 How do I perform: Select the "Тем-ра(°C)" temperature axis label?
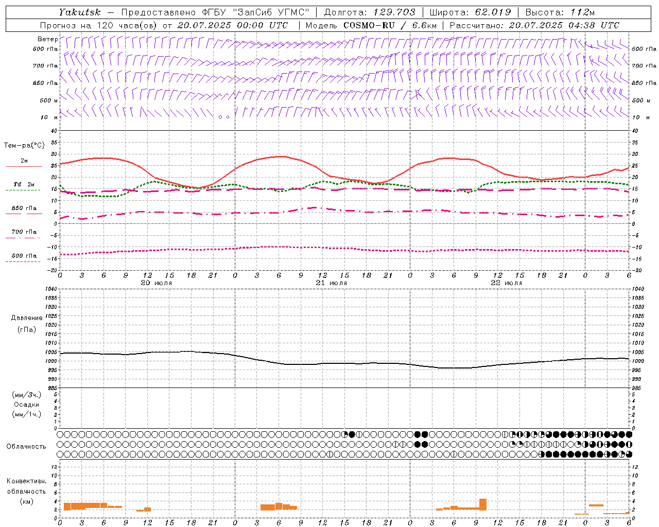coord(24,146)
